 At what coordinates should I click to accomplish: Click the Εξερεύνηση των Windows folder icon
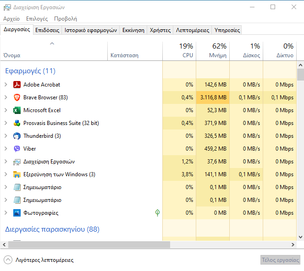coord(17,174)
